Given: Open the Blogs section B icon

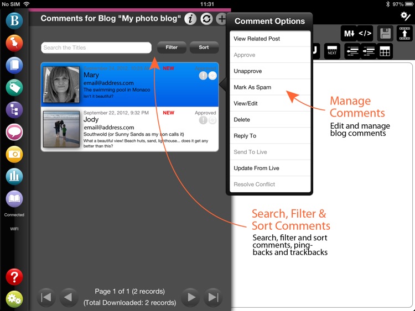Looking at the screenshot, I should 14,20.
